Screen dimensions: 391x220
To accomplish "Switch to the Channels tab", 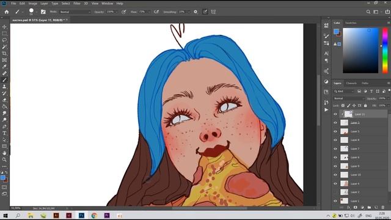I will [351, 83].
